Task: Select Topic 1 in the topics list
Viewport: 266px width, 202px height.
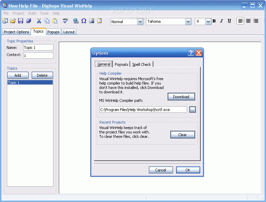Action: 30,82
